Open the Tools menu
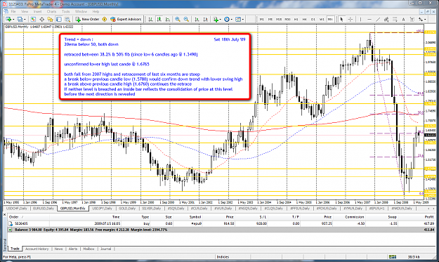The width and height of the screenshot is (439, 262). pyautogui.click(x=66, y=11)
